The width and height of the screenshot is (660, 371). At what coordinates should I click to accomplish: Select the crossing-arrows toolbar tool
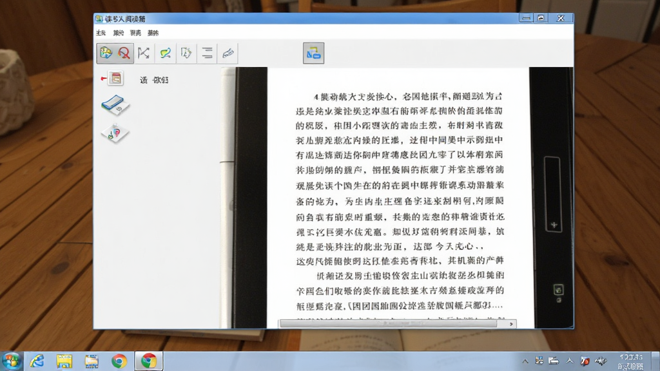[x=144, y=53]
